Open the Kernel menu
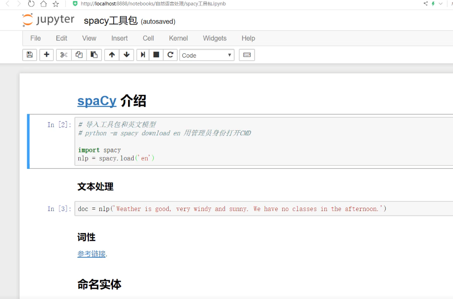Screen dimensions: 453x299 (178, 38)
